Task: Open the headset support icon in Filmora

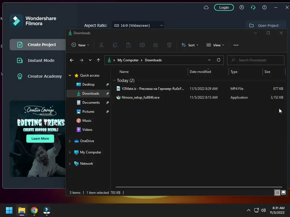Action: pyautogui.click(x=253, y=7)
